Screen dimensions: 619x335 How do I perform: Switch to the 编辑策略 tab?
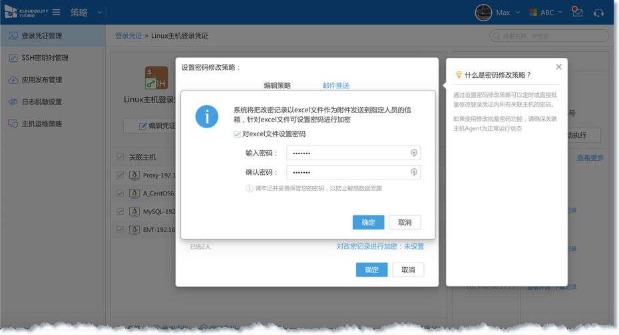[277, 86]
